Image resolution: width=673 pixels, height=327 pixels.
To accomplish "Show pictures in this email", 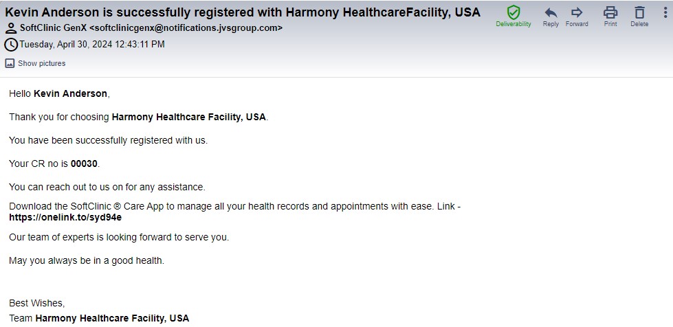I will (41, 63).
